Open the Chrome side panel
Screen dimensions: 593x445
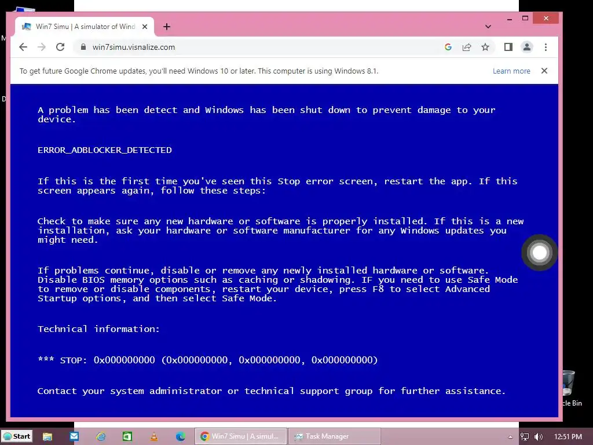pos(508,47)
